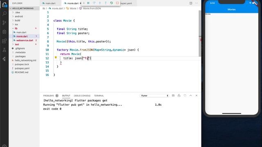Switch to the Debug Console tab
Image resolution: width=262 pixels, height=147 pixels.
pyautogui.click(x=82, y=96)
